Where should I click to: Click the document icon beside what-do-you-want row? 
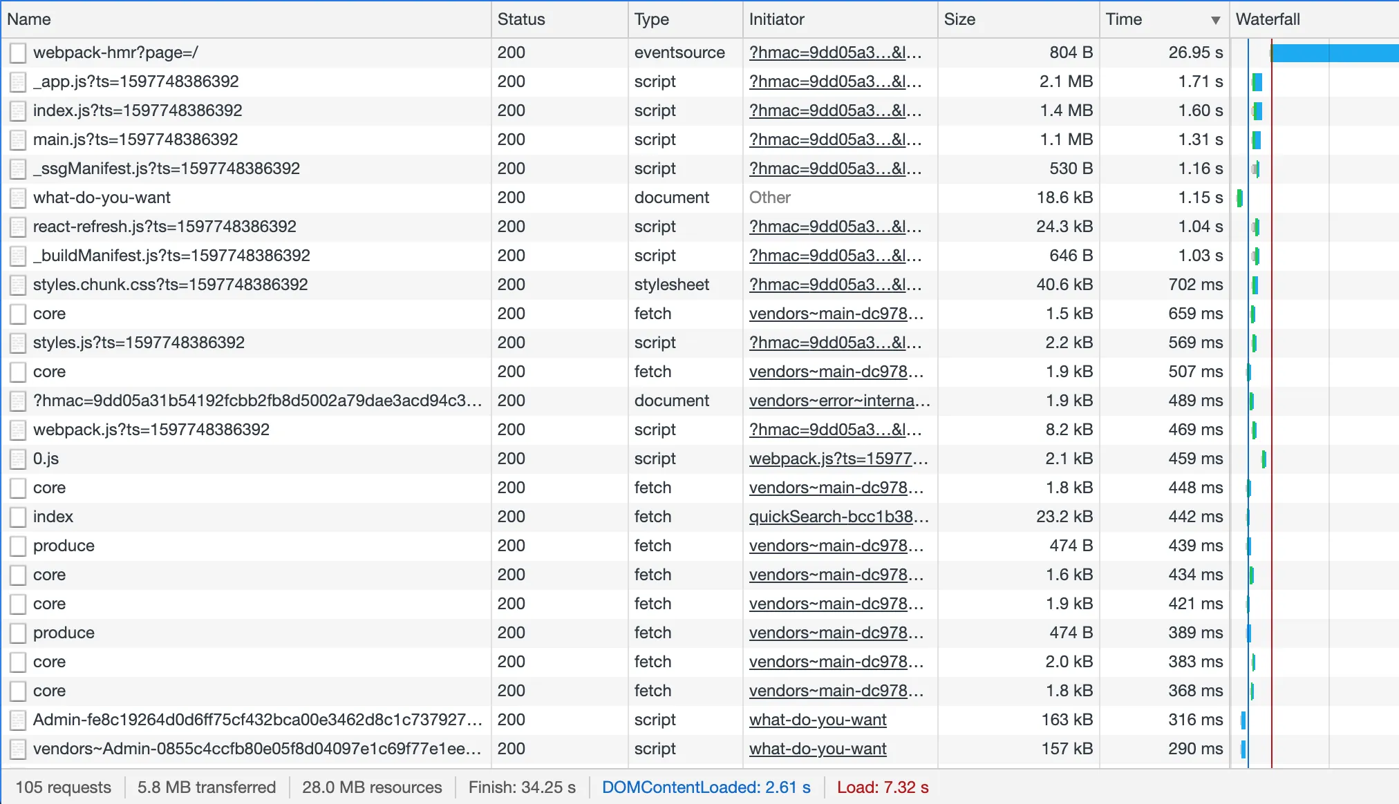18,198
